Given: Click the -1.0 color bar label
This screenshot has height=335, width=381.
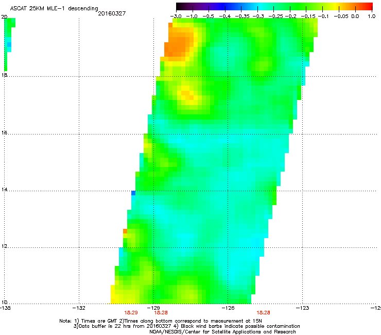Looking at the screenshot, I should 192,16.
